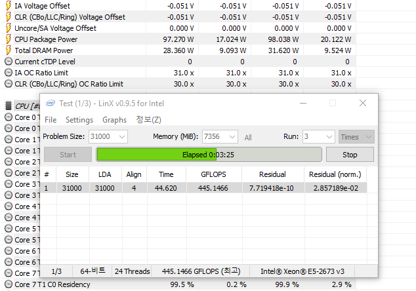Click the CLR Voltage Offset lightning icon

[x=9, y=16]
